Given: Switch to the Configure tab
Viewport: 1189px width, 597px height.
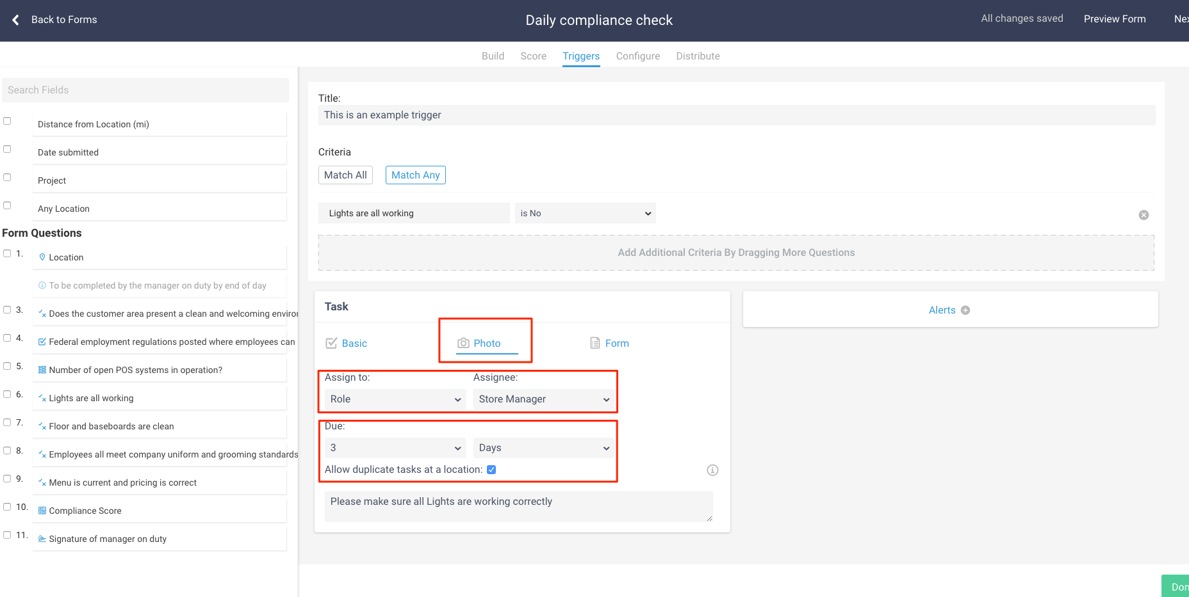Looking at the screenshot, I should click(638, 56).
